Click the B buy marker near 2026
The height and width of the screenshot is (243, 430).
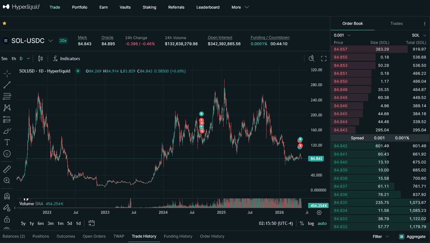[300, 139]
